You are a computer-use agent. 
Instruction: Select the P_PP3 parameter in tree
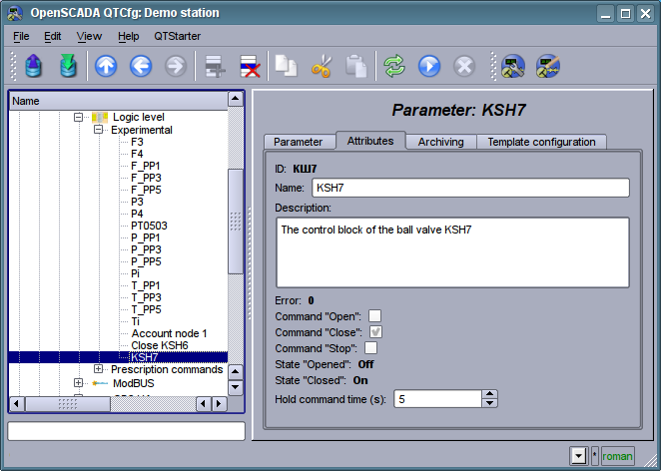point(146,249)
